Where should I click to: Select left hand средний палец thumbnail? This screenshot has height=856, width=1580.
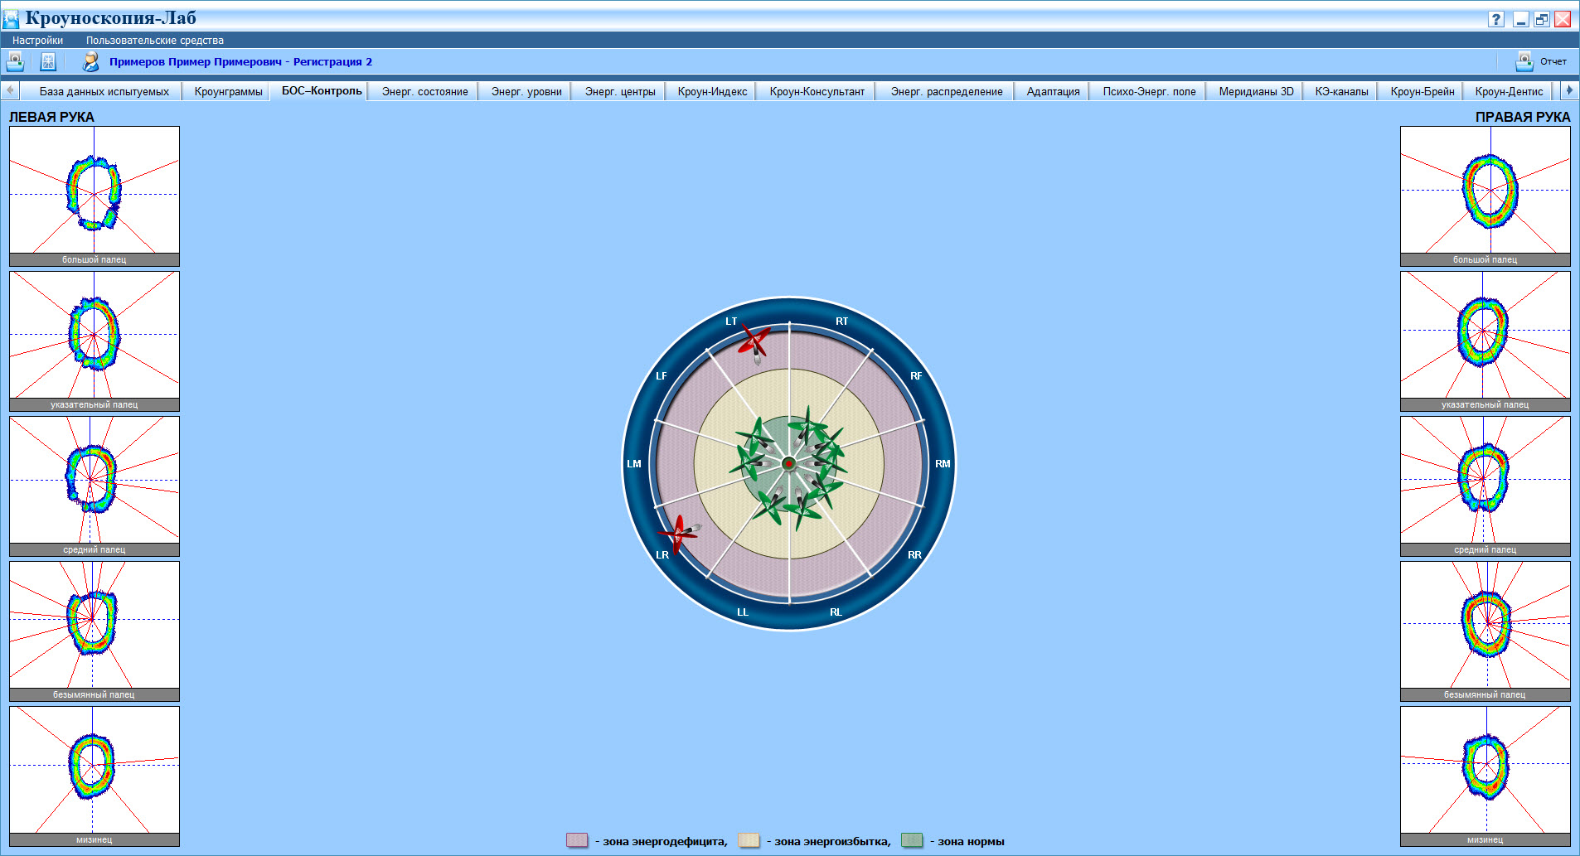point(95,486)
